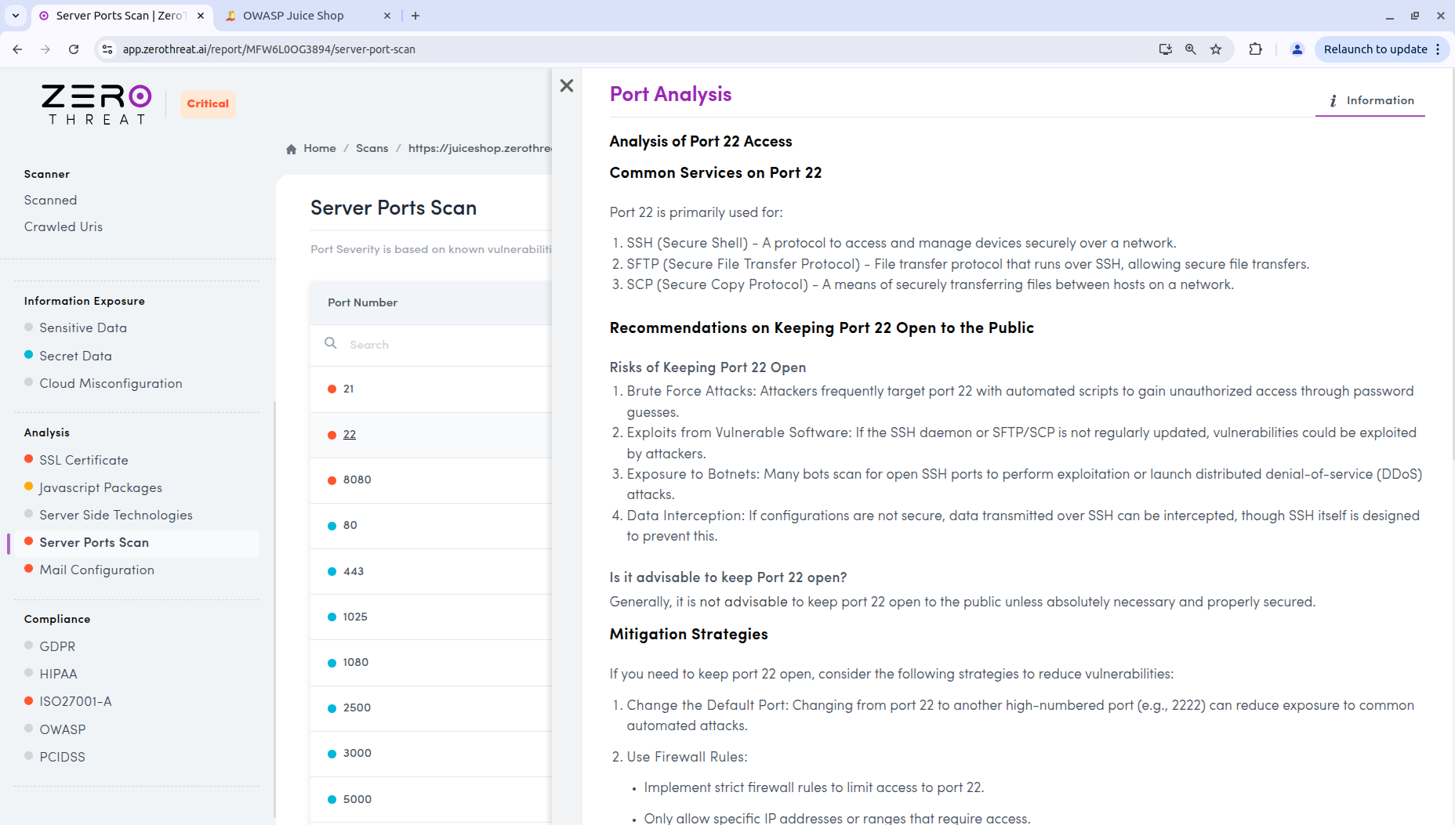The height and width of the screenshot is (825, 1455).
Task: Click the ZeroThreat logo
Action: pyautogui.click(x=96, y=104)
